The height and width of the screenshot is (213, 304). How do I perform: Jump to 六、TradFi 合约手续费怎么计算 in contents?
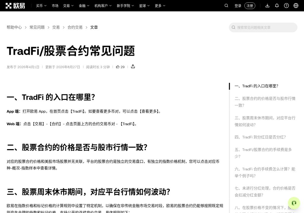[265, 172]
